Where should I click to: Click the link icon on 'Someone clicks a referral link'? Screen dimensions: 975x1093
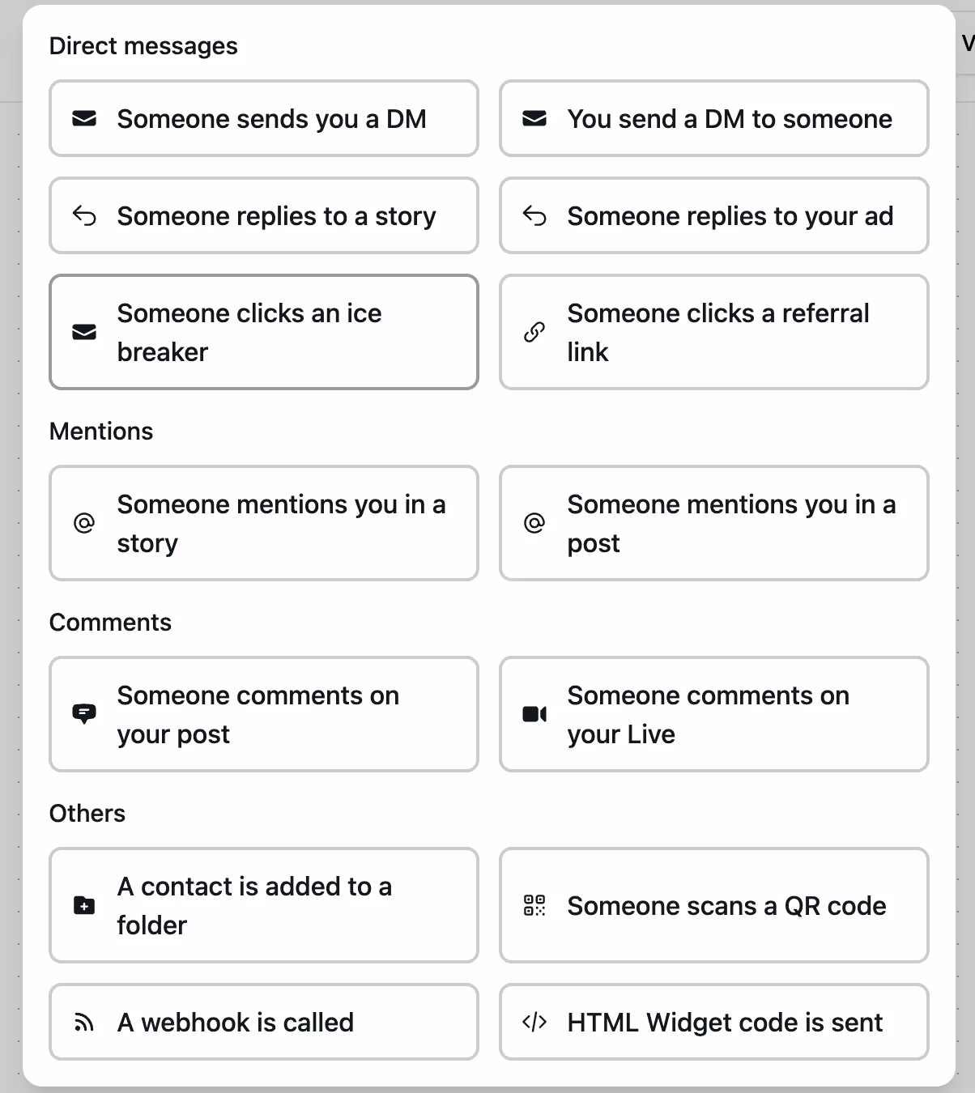(534, 332)
